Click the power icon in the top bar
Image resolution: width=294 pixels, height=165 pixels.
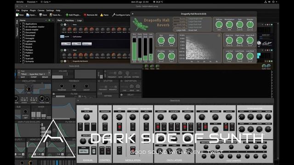pyautogui.click(x=273, y=2)
